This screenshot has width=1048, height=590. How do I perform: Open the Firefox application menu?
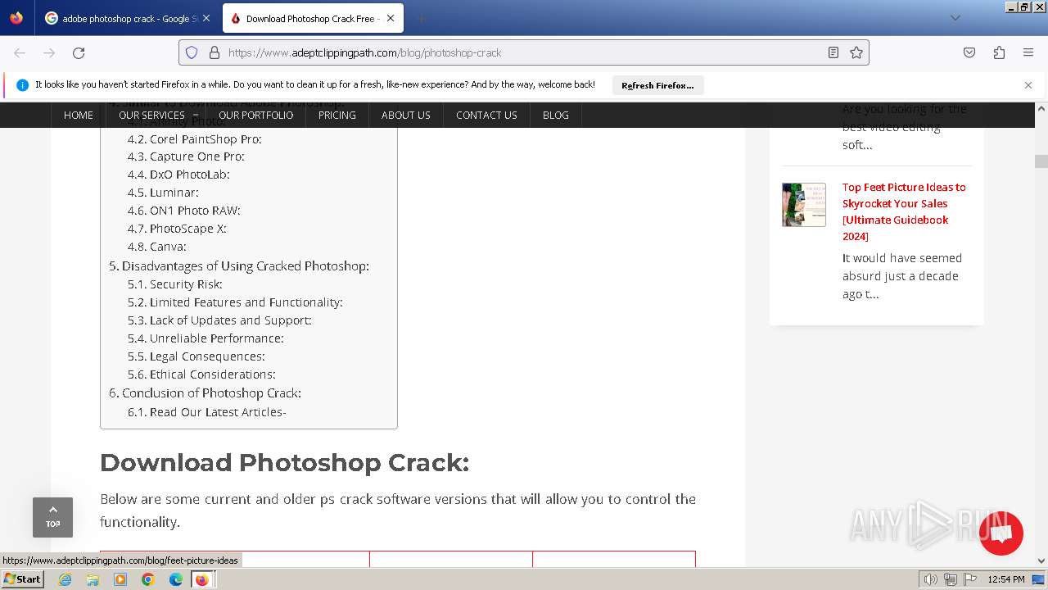[1028, 52]
